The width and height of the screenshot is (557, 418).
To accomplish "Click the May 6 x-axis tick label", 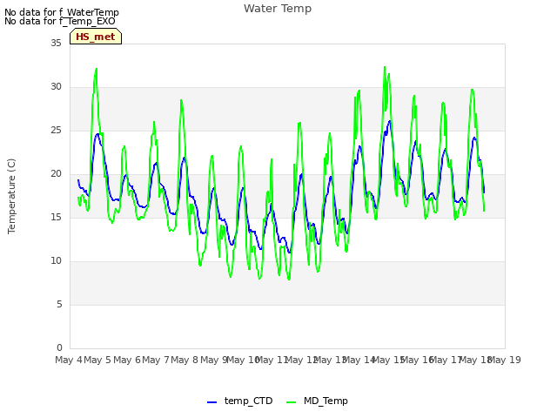I will (x=127, y=360).
